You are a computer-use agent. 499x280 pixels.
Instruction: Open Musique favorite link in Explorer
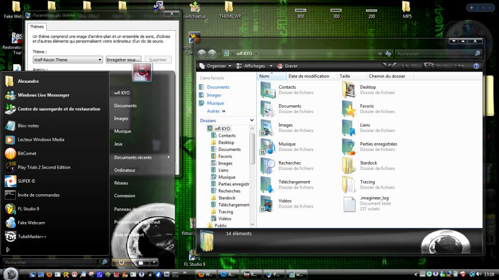pyautogui.click(x=215, y=103)
